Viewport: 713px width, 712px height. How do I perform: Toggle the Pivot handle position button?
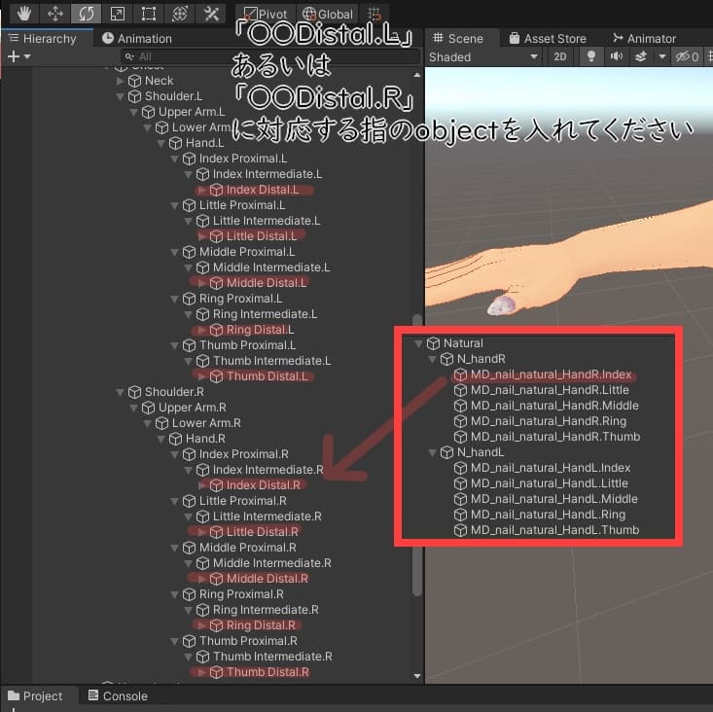click(x=266, y=14)
